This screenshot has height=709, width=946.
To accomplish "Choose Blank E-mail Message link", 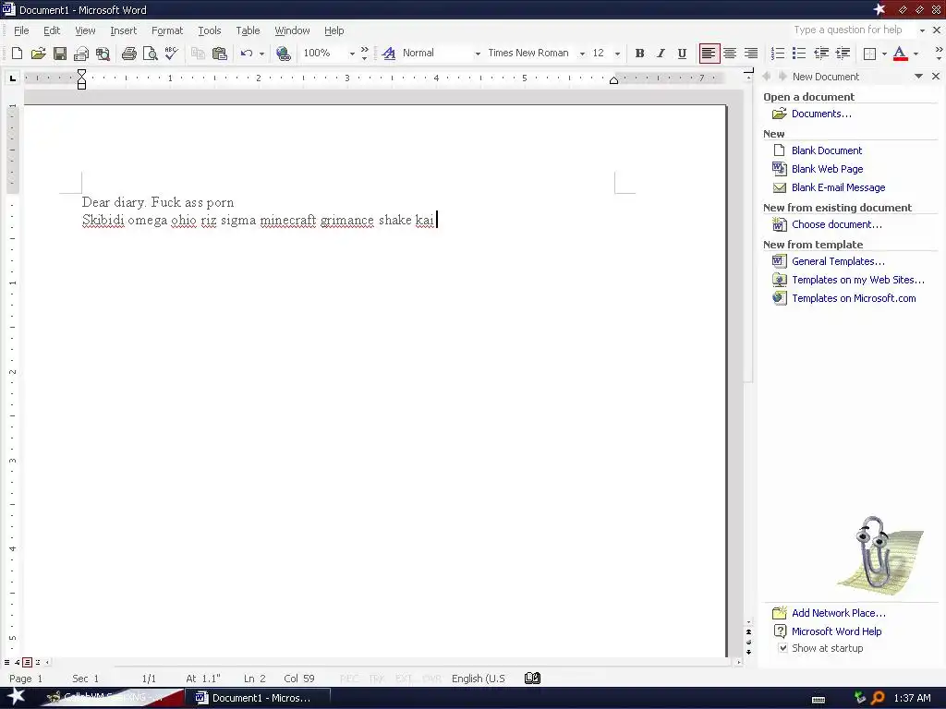I will [x=838, y=187].
